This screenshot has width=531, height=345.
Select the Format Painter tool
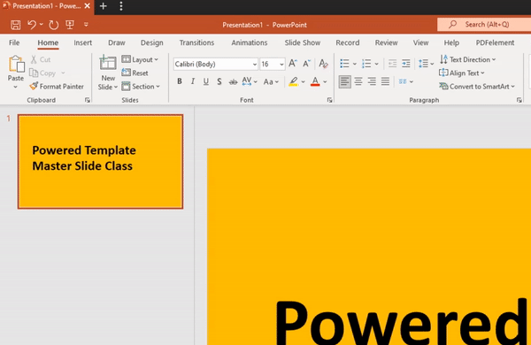coord(57,87)
